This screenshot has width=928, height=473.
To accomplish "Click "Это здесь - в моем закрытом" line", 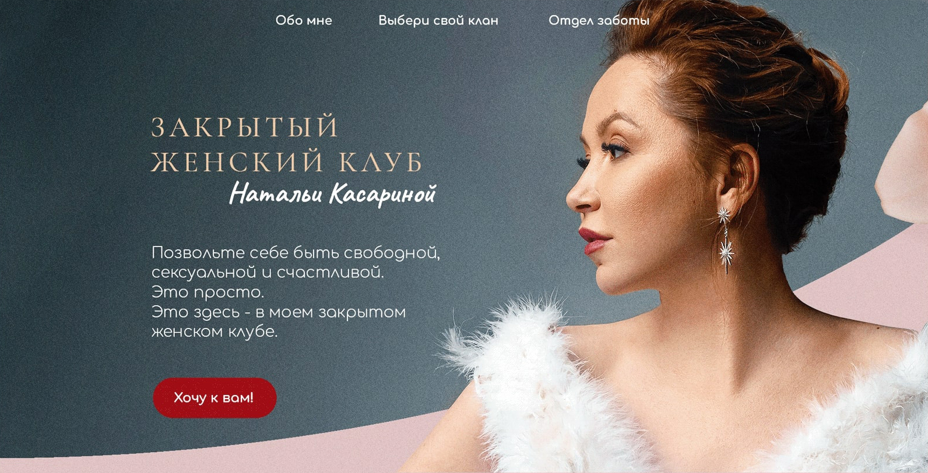I will tap(279, 312).
